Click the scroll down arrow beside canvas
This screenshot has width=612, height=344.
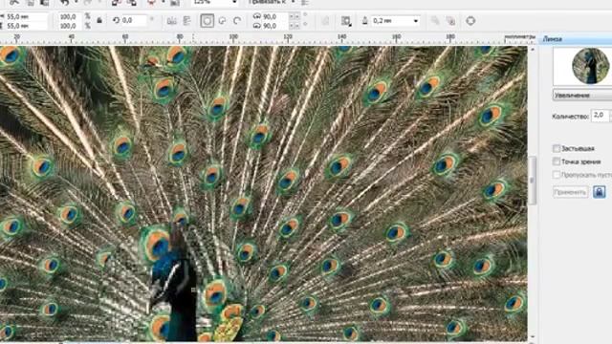[x=532, y=336]
